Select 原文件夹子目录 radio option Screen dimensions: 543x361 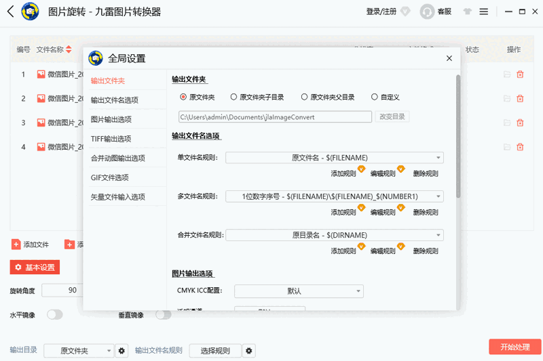click(233, 97)
